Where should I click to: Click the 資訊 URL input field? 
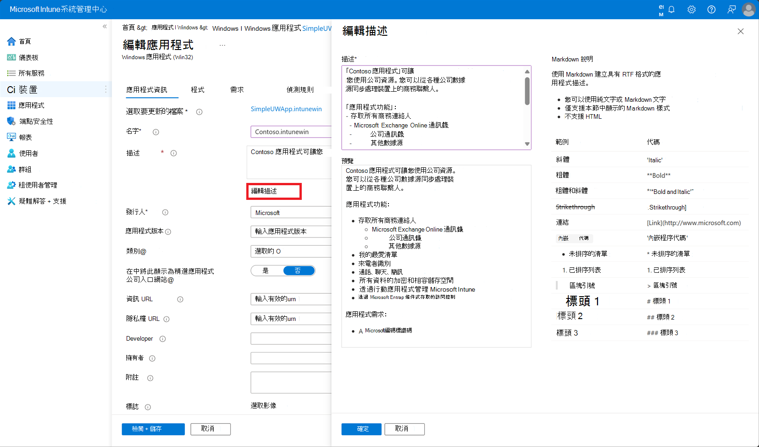(x=291, y=299)
